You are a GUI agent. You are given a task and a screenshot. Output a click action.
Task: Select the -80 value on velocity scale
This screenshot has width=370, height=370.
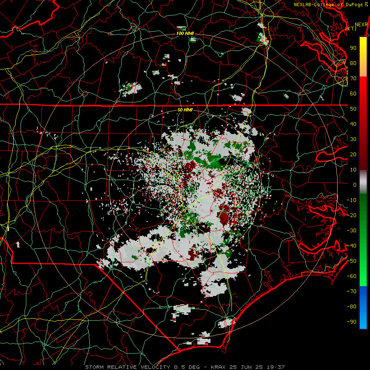(351, 307)
